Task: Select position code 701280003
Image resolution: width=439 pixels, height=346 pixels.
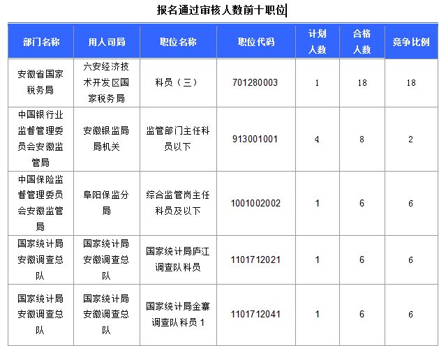Action: pyautogui.click(x=255, y=83)
